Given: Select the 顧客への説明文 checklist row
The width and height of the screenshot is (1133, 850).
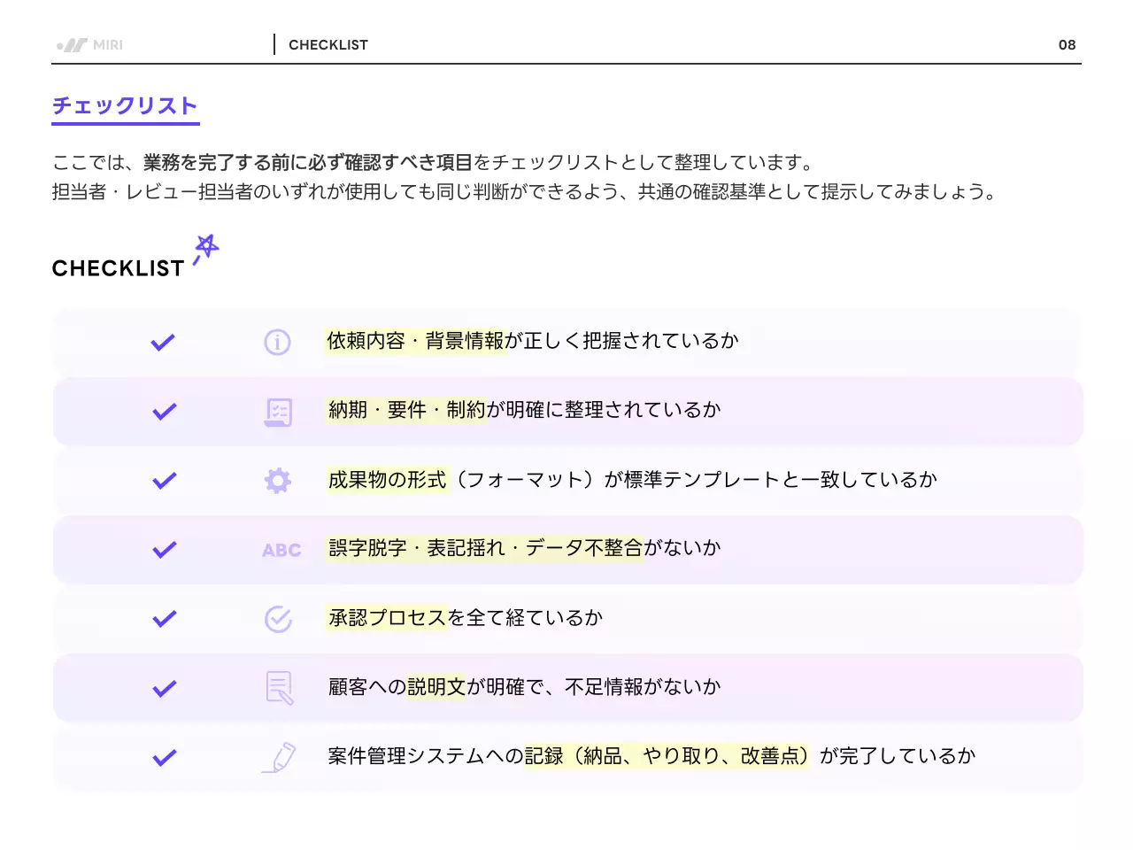Looking at the screenshot, I should (566, 687).
